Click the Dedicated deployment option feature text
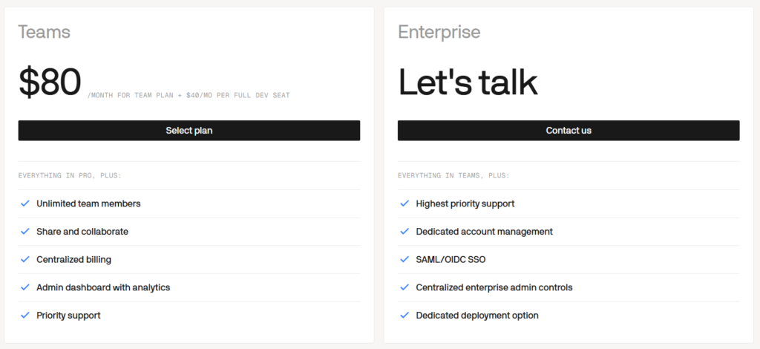This screenshot has height=349, width=760. [477, 316]
